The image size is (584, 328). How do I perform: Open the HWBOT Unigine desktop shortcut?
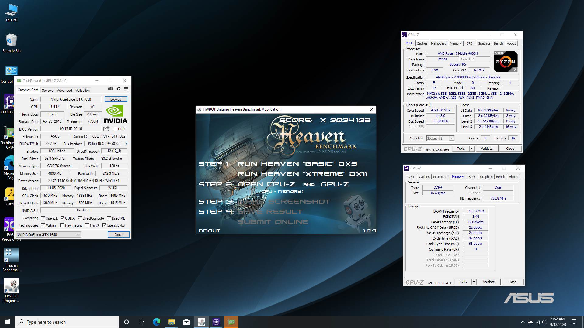click(11, 291)
